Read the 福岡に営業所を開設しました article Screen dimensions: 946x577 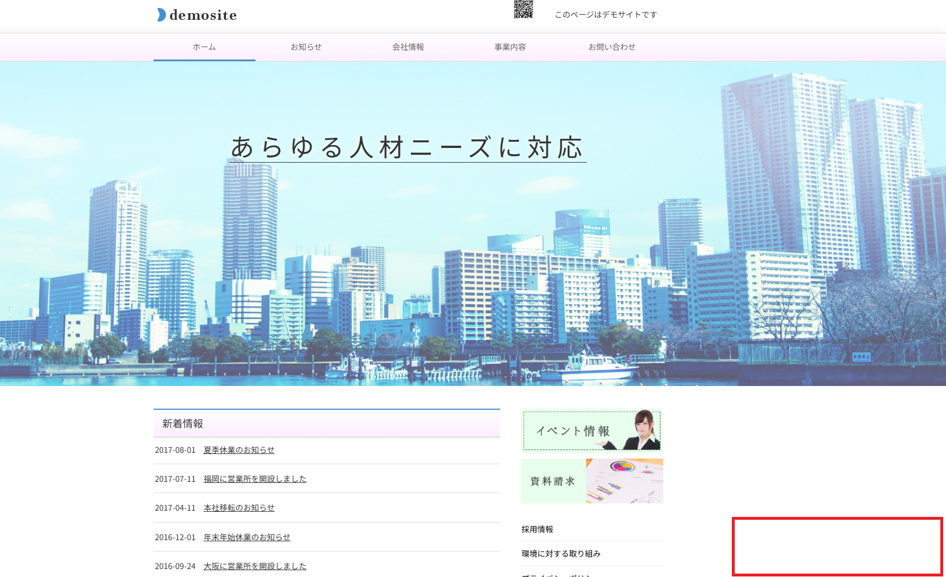coord(255,479)
